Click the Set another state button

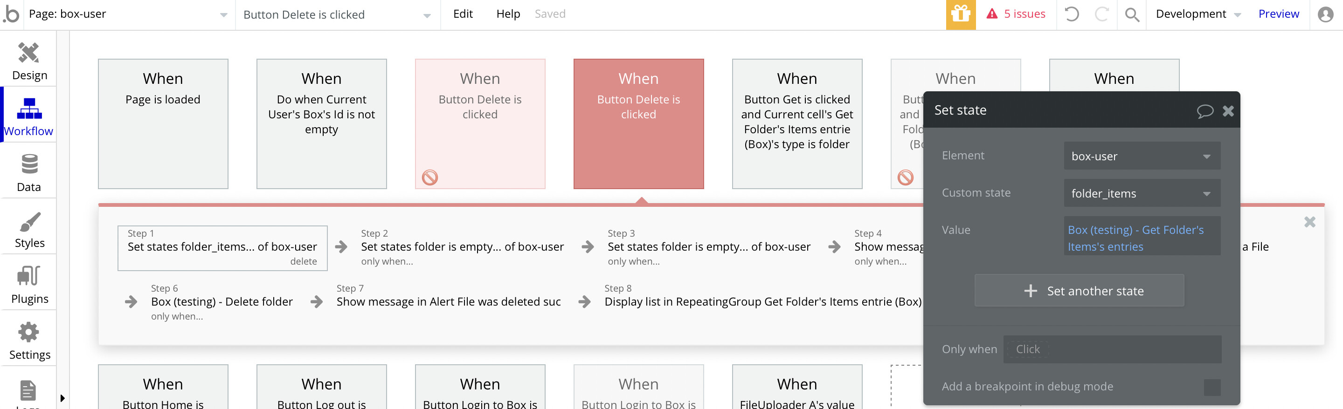pyautogui.click(x=1079, y=291)
